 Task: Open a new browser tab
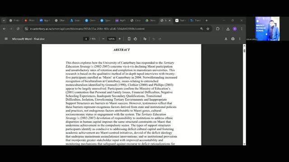pos(206,20)
